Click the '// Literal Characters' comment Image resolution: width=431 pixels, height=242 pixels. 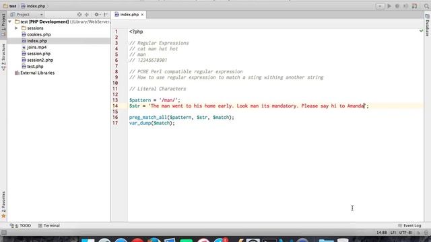[x=158, y=89]
